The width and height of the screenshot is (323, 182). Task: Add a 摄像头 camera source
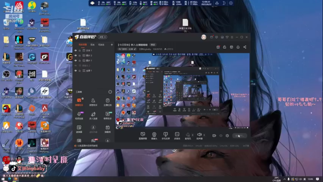154,136
